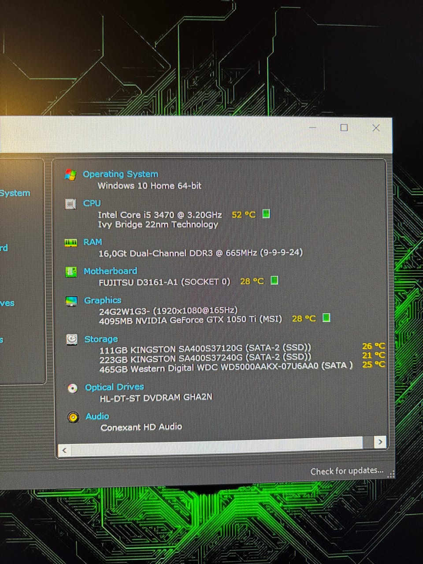Image resolution: width=423 pixels, height=564 pixels.
Task: Select the NVIDIA GeForce GTX 1050 Ti line
Action: (190, 320)
